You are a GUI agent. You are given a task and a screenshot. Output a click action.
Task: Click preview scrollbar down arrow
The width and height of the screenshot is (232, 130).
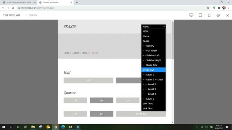(173, 122)
